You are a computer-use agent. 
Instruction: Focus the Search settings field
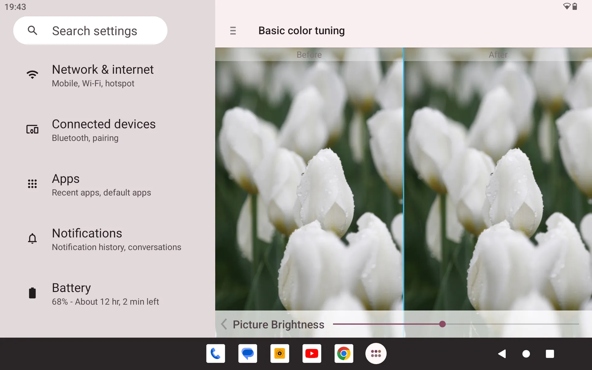pyautogui.click(x=90, y=30)
